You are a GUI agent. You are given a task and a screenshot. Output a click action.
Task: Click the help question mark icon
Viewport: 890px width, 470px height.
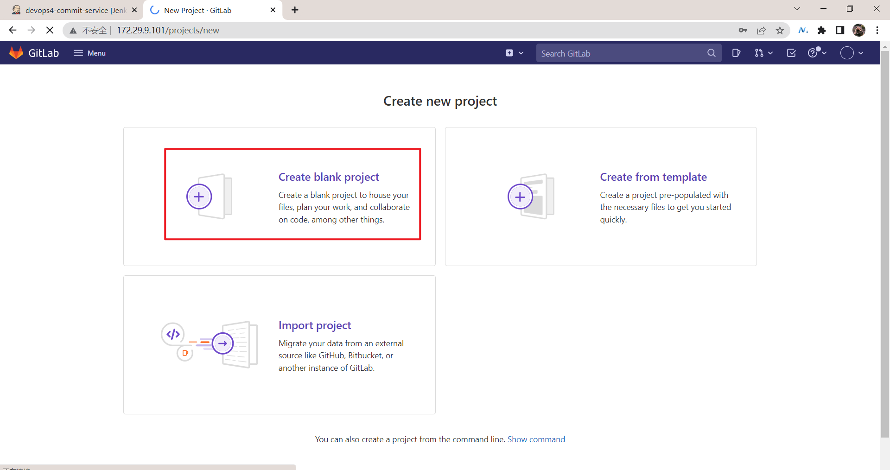813,53
